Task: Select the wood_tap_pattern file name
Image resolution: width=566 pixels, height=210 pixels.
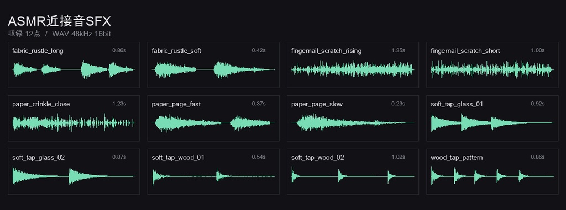Action: pos(457,158)
